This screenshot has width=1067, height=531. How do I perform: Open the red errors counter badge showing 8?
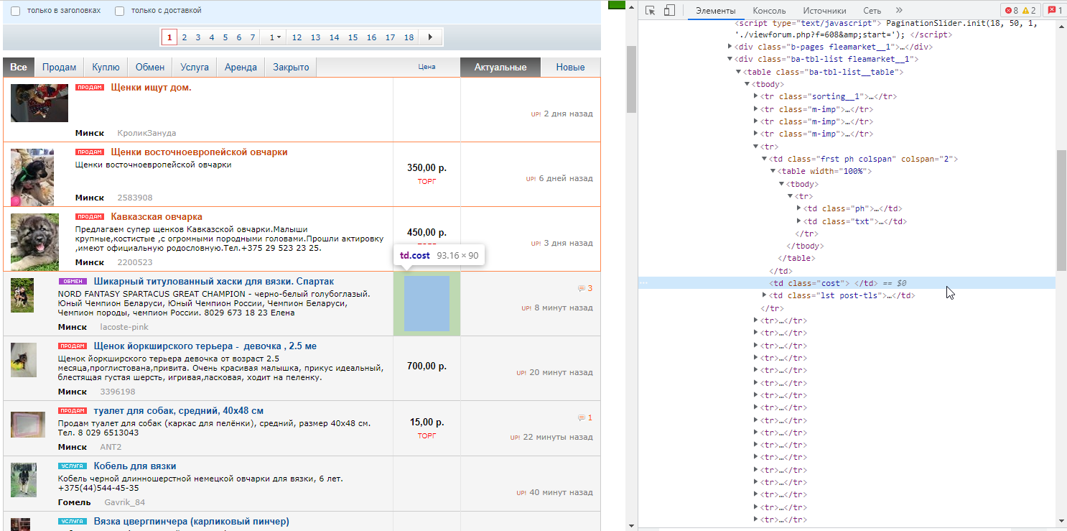pyautogui.click(x=1011, y=10)
